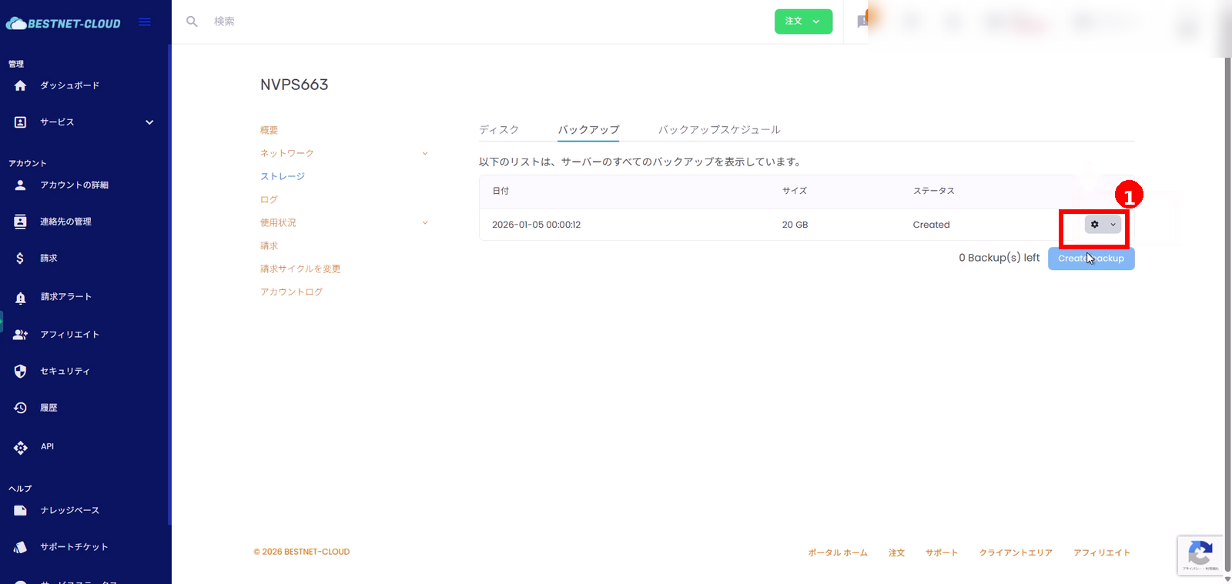
Task: Click the billing alert bell icon
Action: point(21,298)
